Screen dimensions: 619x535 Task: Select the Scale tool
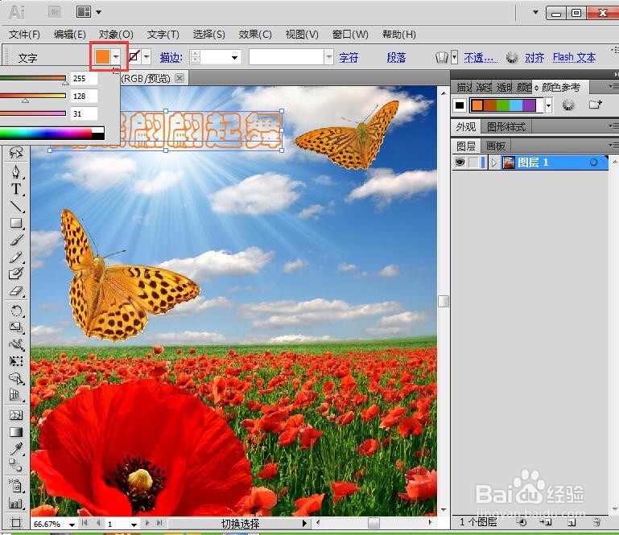click(x=16, y=327)
